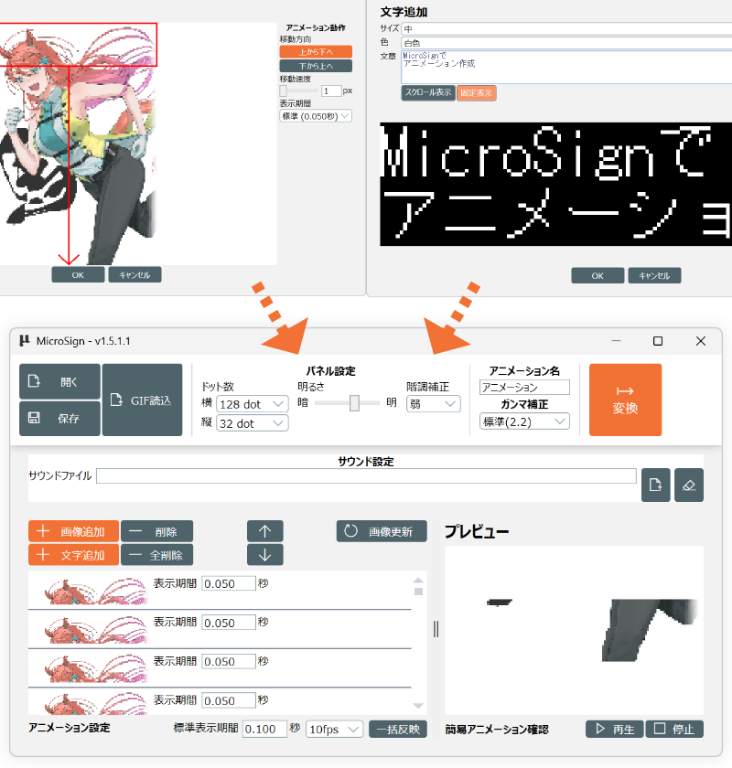The image size is (732, 768).
Task: Expand the 階調補正 dropdown showing 弱
Action: coord(434,404)
